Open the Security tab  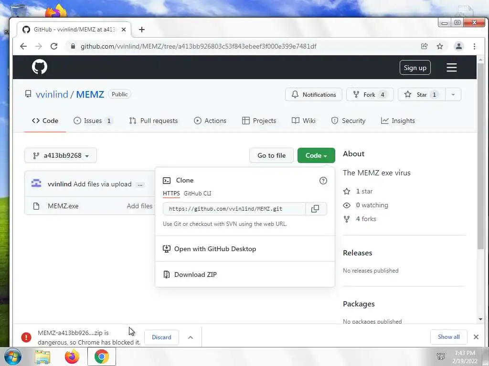pyautogui.click(x=348, y=121)
